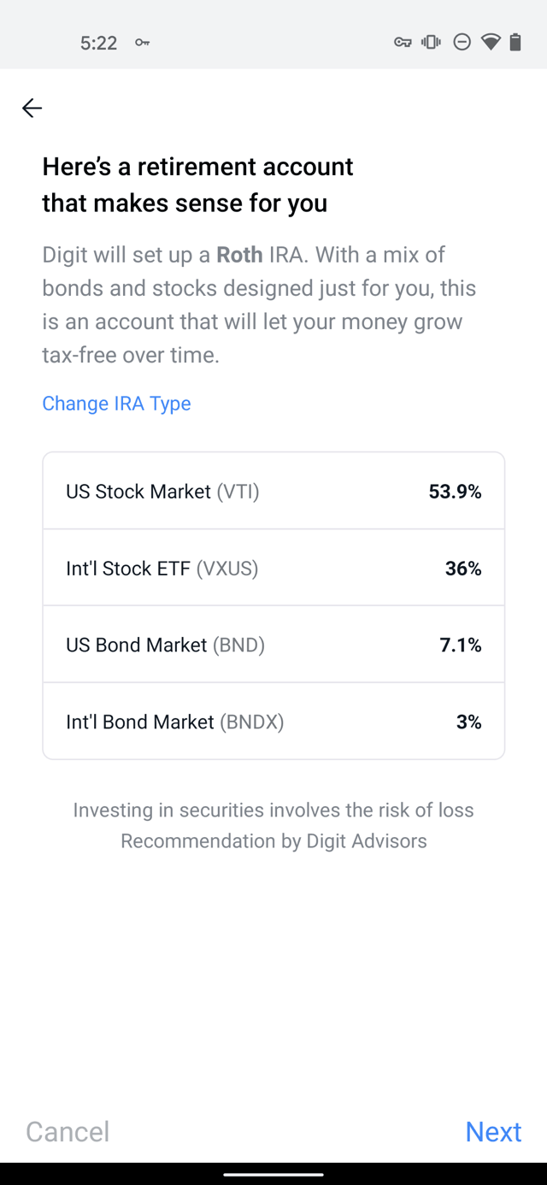Select the US Bond Market (BND) row
Image resolution: width=547 pixels, height=1185 pixels.
coord(273,645)
